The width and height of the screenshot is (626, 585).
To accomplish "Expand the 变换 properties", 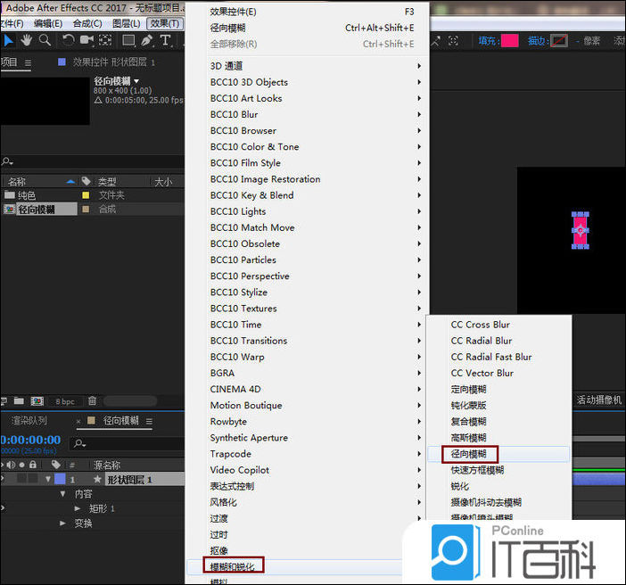I will (x=62, y=523).
